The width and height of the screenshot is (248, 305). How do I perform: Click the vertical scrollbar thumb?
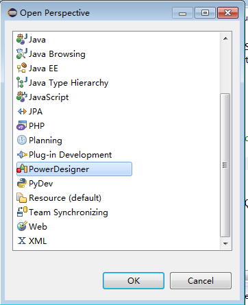(225, 165)
